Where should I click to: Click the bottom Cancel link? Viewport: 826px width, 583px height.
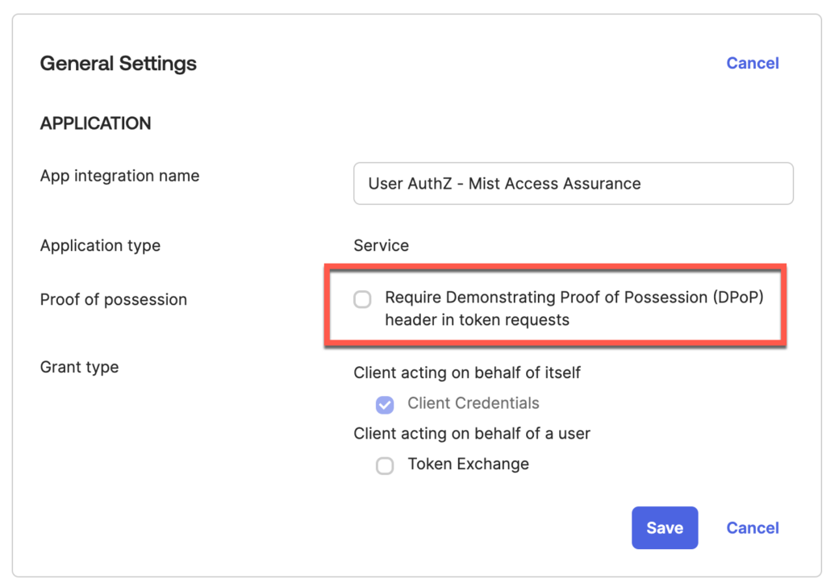tap(752, 527)
